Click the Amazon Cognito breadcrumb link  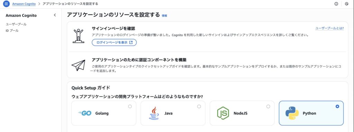point(24,4)
